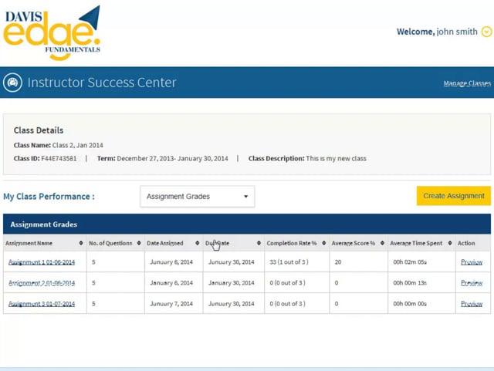Click Class ID F44E743581 text

[x=45, y=158]
